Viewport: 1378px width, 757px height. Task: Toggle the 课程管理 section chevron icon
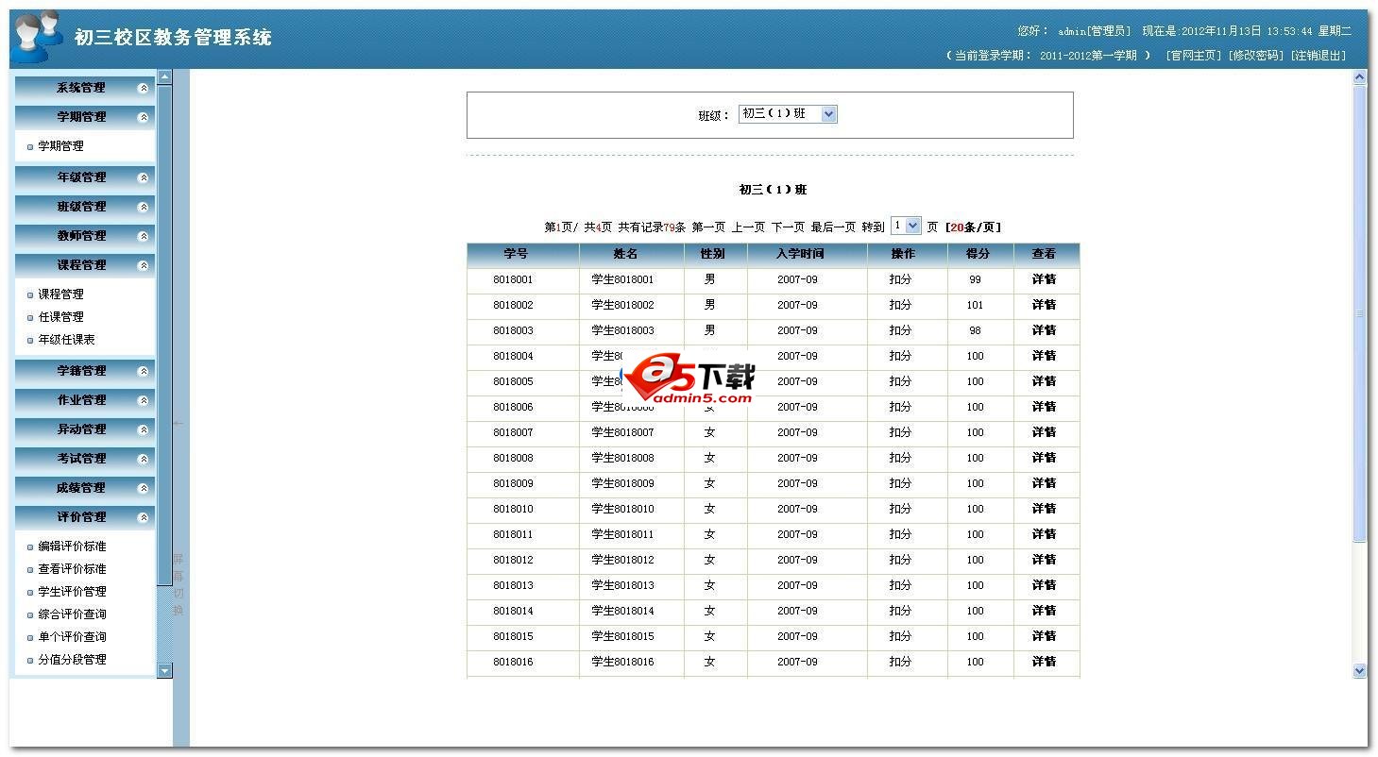tap(144, 265)
